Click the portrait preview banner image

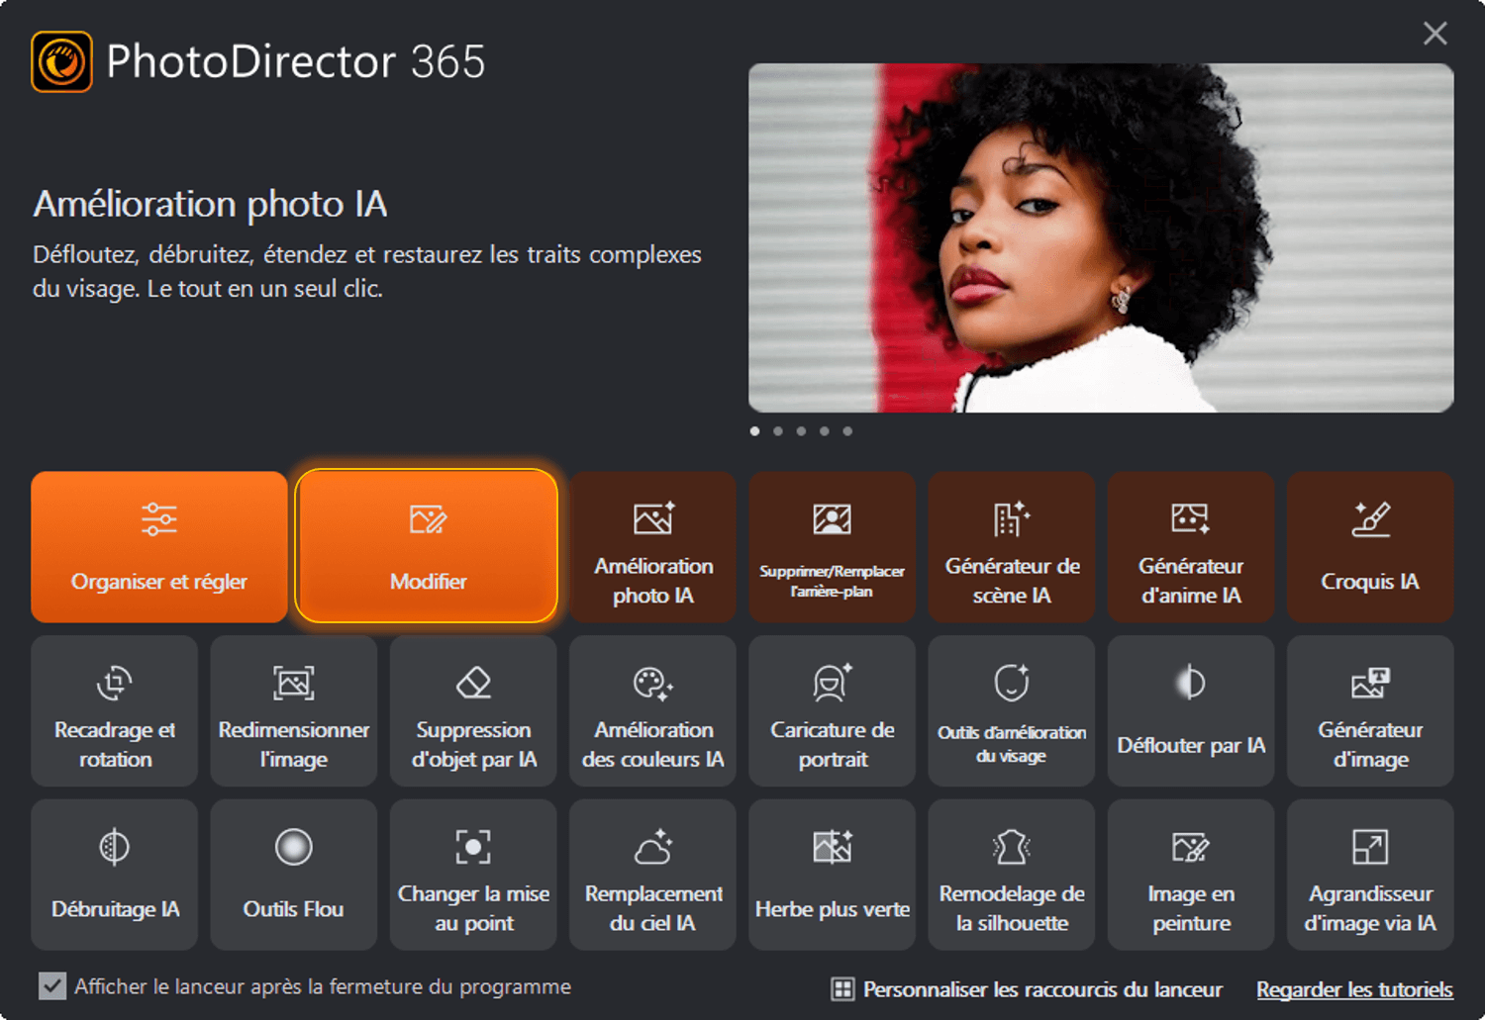[1101, 237]
